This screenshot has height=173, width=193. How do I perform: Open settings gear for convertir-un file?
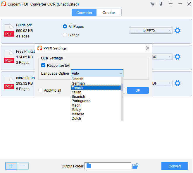pyautogui.click(x=178, y=83)
